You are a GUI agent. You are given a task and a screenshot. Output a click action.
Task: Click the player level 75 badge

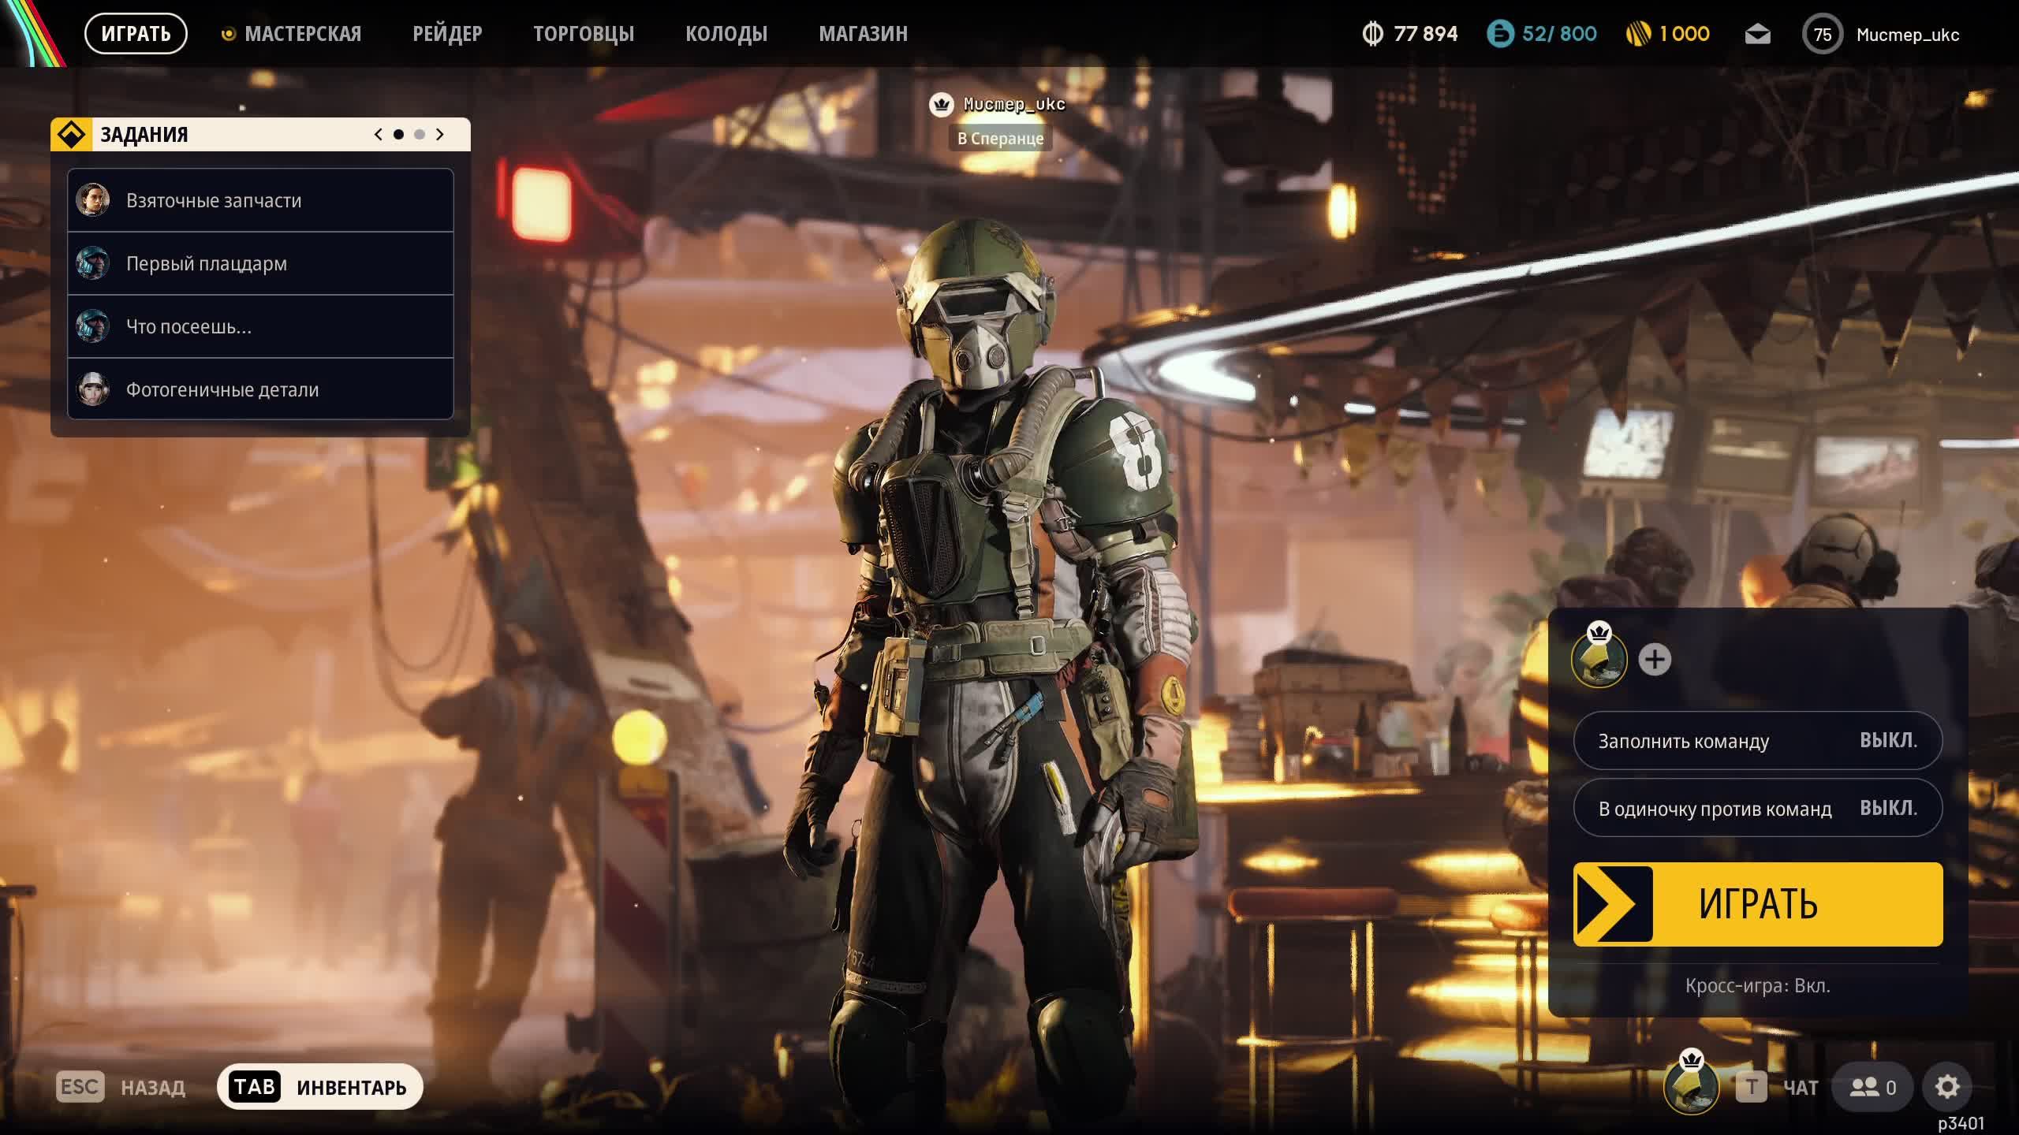click(1822, 35)
